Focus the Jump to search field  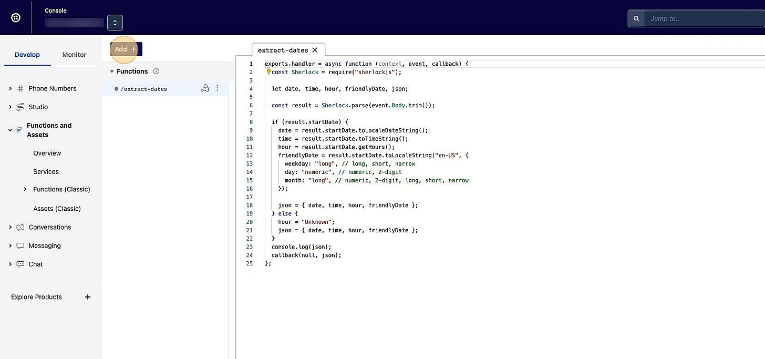click(705, 18)
